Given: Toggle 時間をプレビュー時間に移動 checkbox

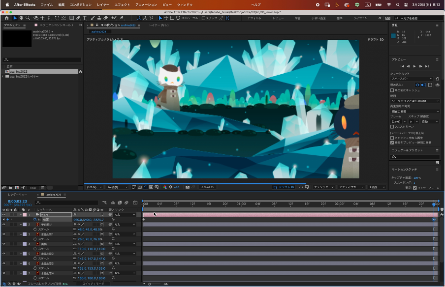Looking at the screenshot, I should 392,143.
